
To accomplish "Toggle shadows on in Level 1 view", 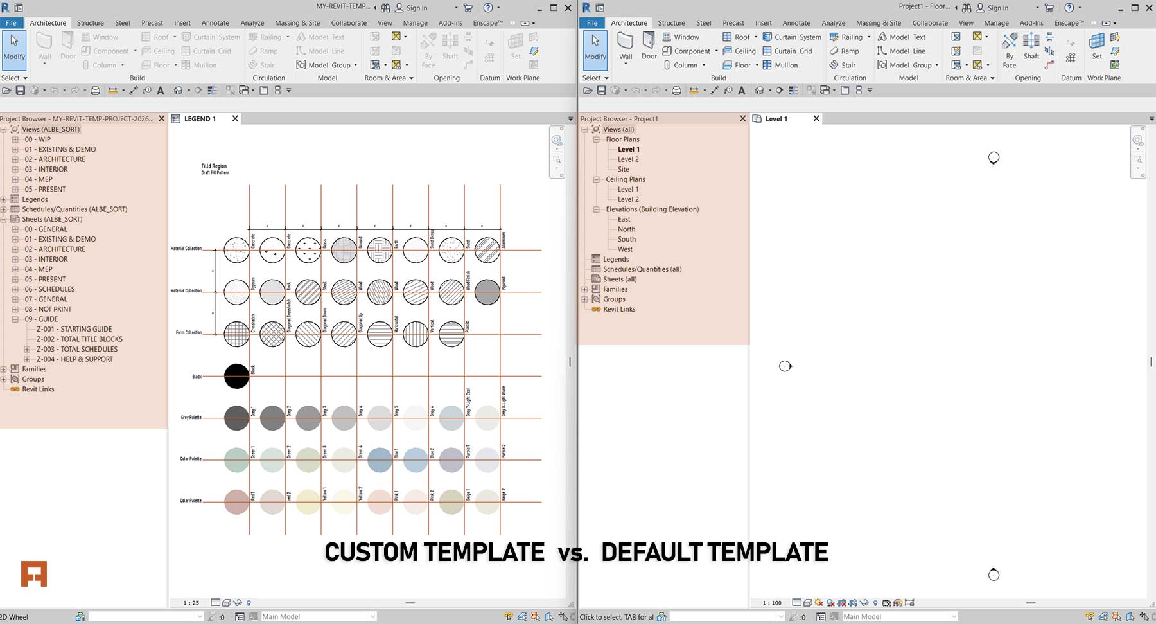I will point(830,603).
